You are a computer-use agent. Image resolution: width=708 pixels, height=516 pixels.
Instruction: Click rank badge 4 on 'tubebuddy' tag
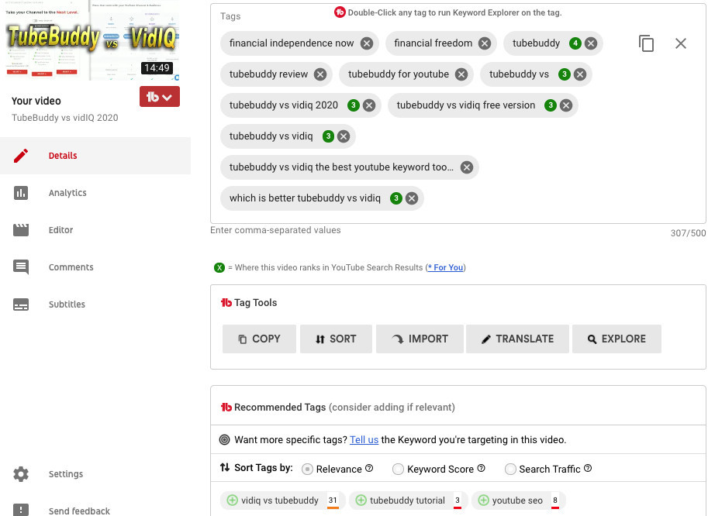click(575, 43)
